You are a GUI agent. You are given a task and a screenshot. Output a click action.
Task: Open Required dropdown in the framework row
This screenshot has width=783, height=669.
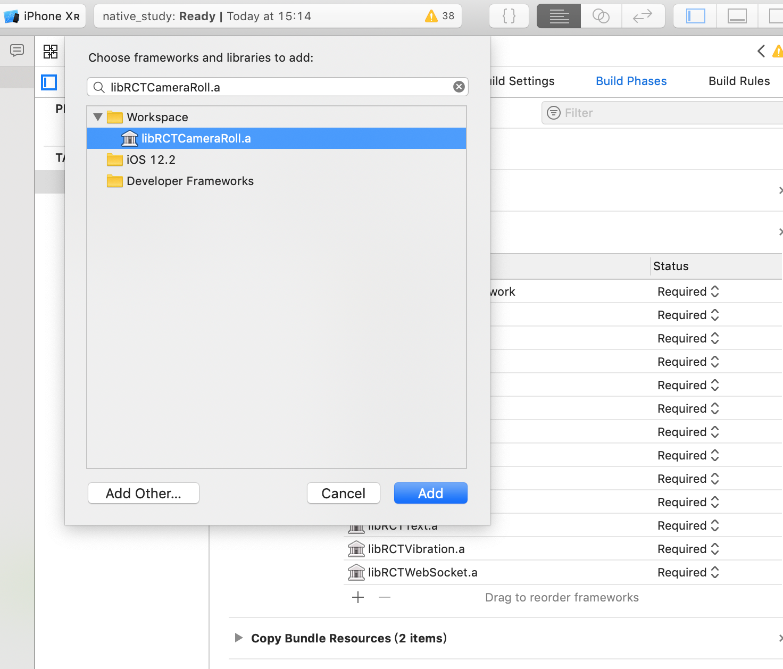[x=688, y=291]
